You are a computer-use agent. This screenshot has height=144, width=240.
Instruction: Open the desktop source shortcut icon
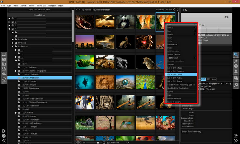pos(4,54)
